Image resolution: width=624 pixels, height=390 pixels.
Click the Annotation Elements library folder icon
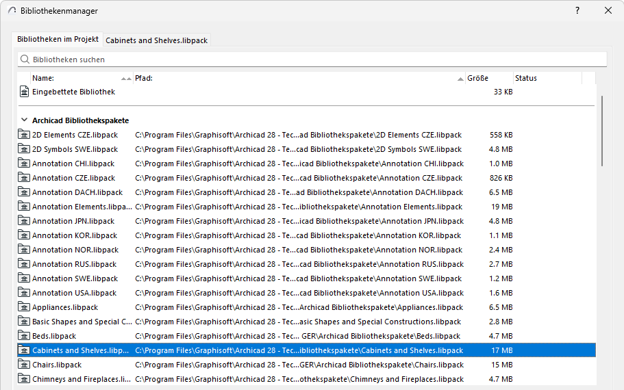[24, 207]
